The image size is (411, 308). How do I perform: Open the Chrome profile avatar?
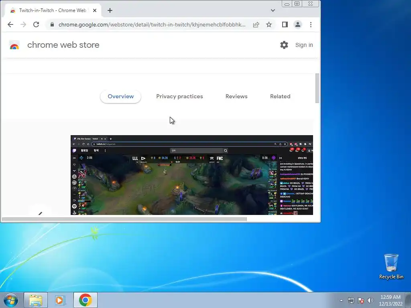point(298,24)
